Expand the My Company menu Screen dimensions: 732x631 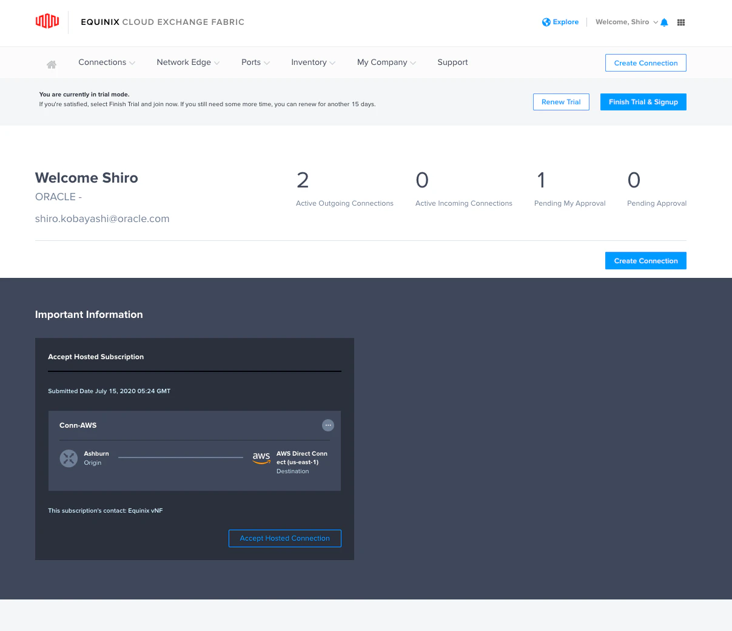click(386, 62)
